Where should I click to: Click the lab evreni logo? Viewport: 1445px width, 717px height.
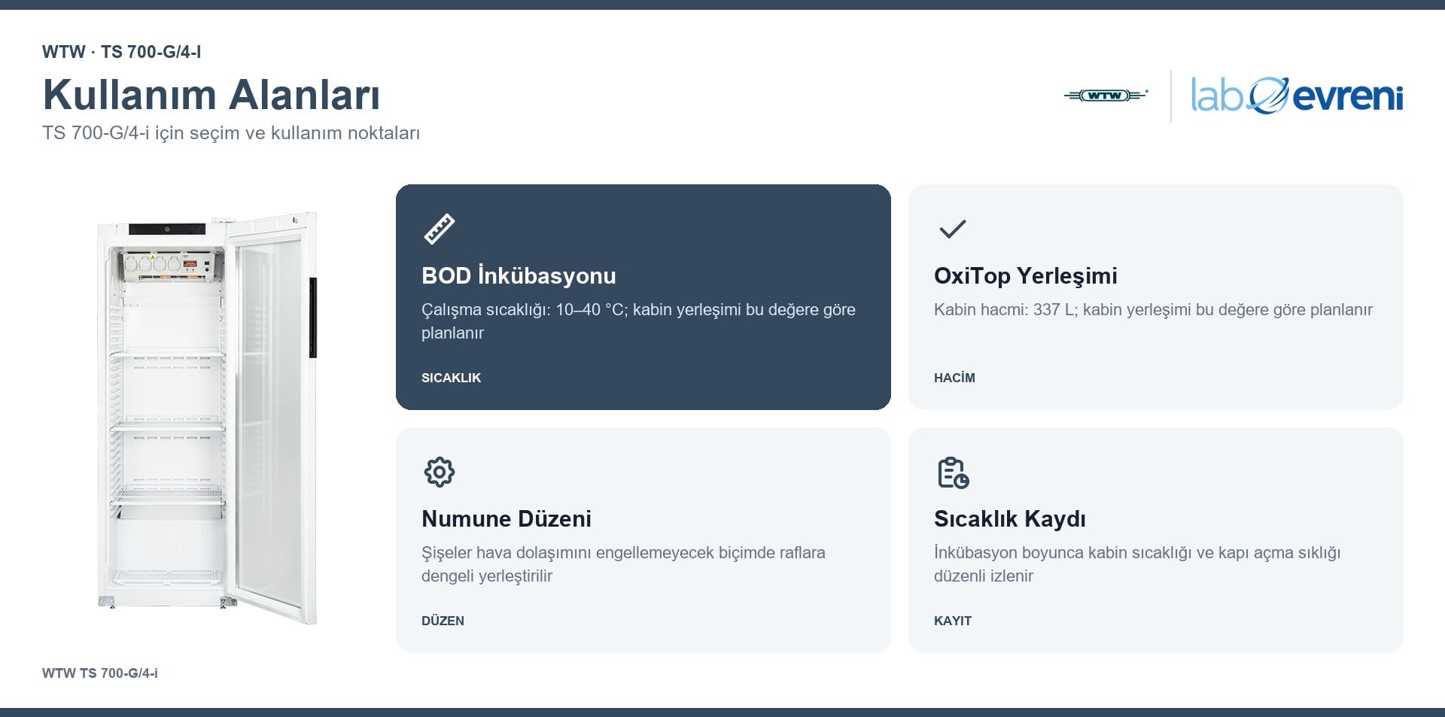(1297, 96)
